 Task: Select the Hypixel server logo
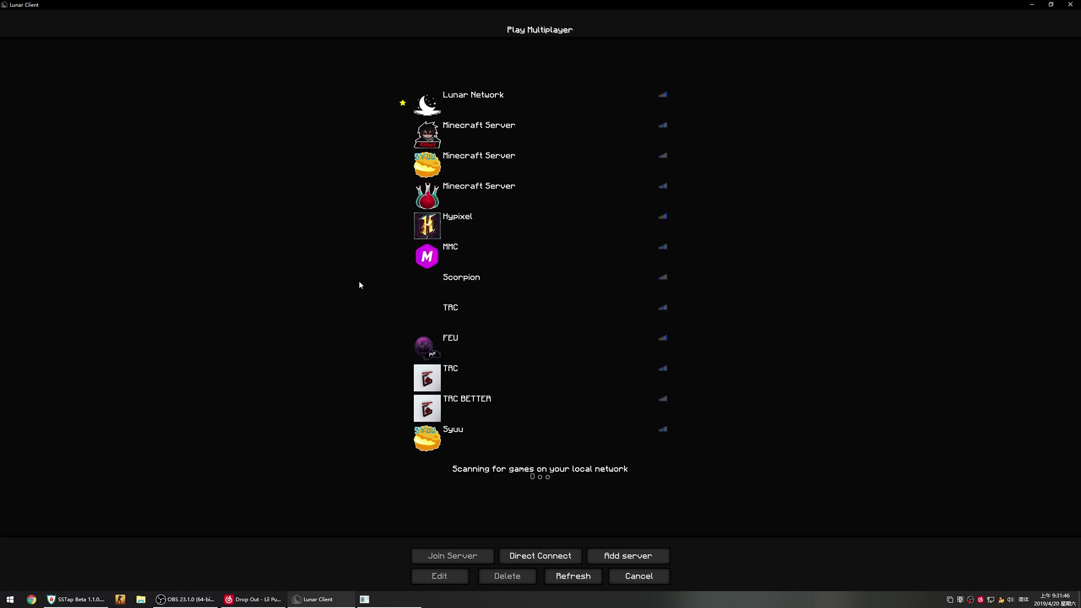(427, 226)
